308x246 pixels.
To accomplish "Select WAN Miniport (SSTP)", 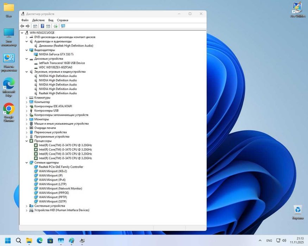I will 53,201.
